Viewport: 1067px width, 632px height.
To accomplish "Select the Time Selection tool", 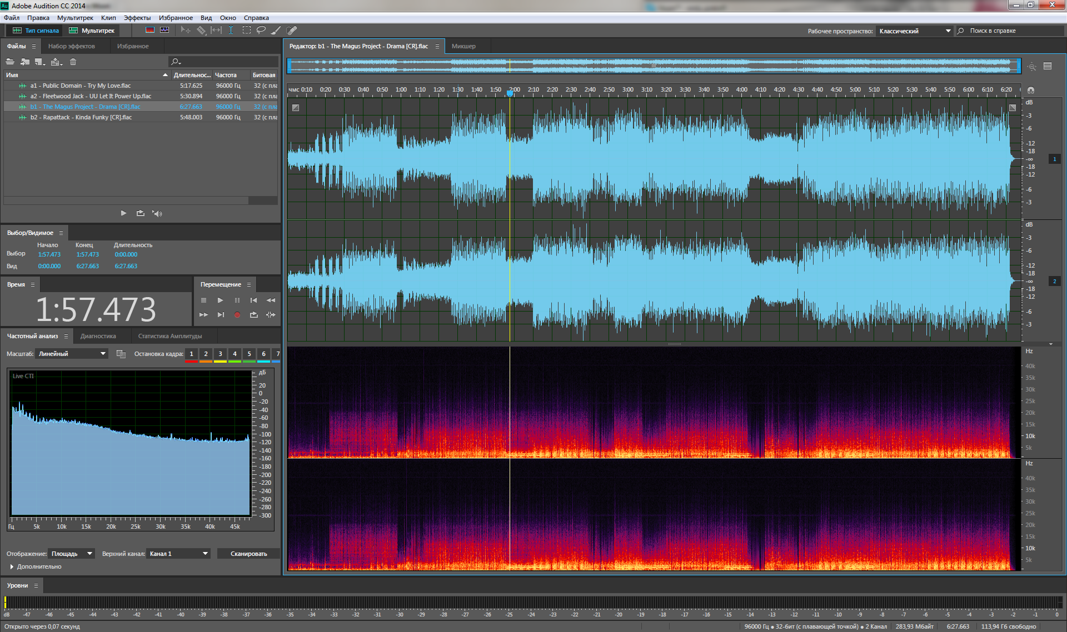I will 231,30.
